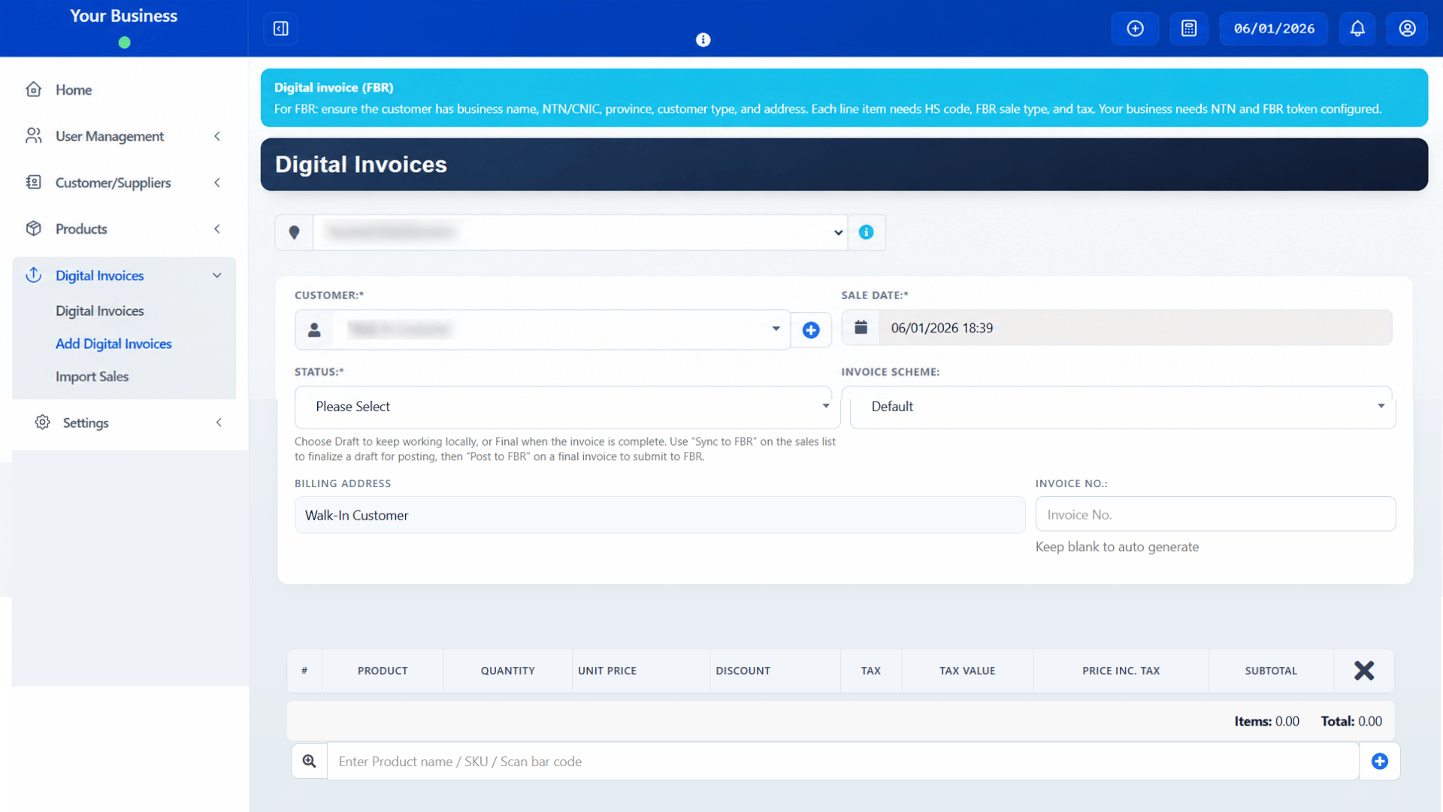Click the customer person icon
The image size is (1443, 812).
click(x=314, y=329)
